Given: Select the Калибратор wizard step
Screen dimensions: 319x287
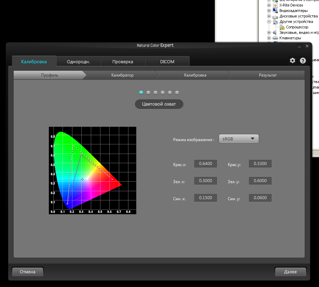Looking at the screenshot, I should pyautogui.click(x=122, y=75).
